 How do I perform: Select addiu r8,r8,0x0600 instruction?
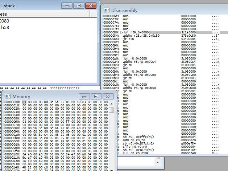point(139,88)
